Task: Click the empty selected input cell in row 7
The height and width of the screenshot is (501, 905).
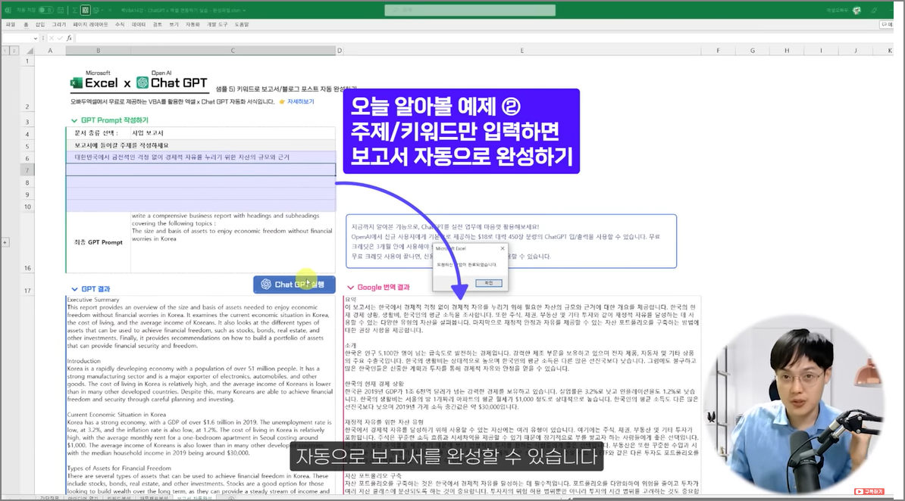Action: click(x=201, y=170)
